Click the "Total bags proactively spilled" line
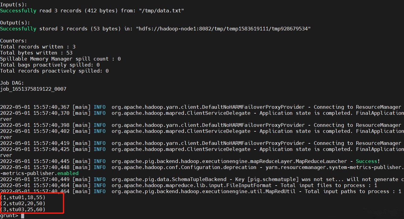This screenshot has height=219, width=404. 50,65
